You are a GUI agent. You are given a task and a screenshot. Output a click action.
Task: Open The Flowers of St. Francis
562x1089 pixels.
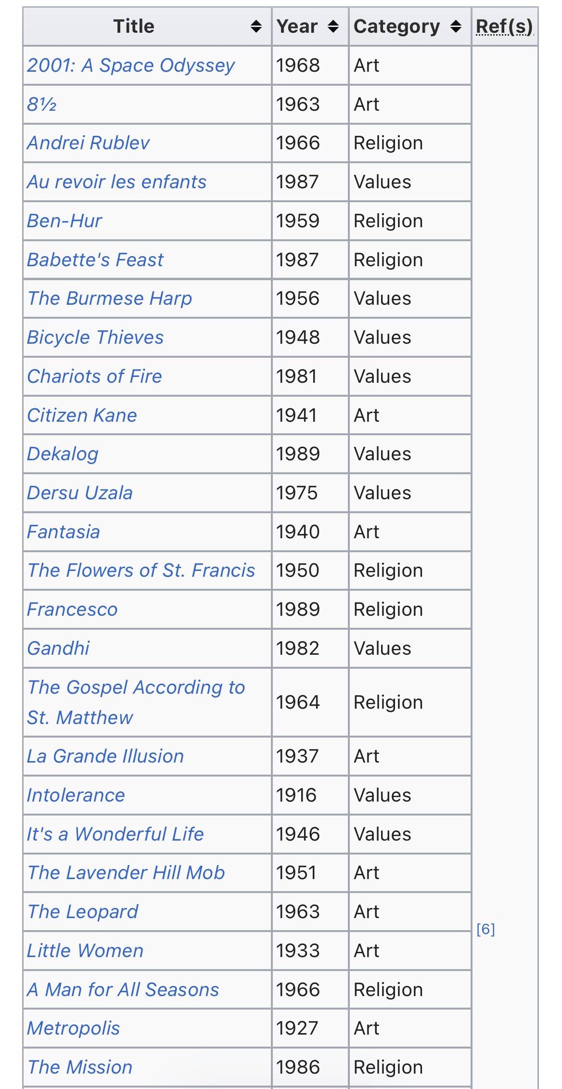[141, 570]
